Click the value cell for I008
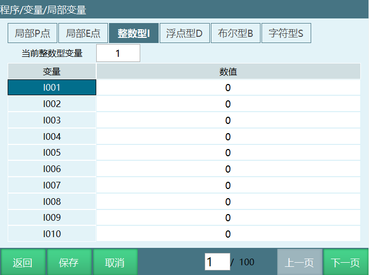This screenshot has height=275, width=369. [x=228, y=202]
